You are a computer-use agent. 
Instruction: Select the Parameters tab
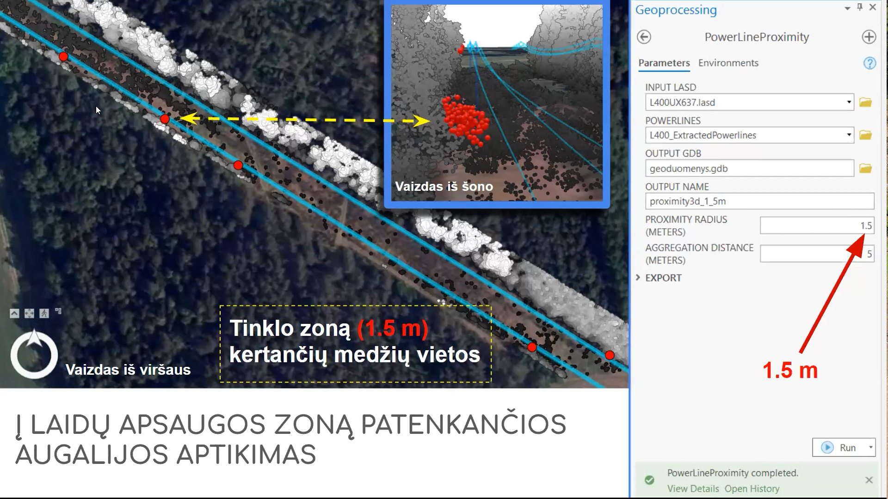click(664, 63)
